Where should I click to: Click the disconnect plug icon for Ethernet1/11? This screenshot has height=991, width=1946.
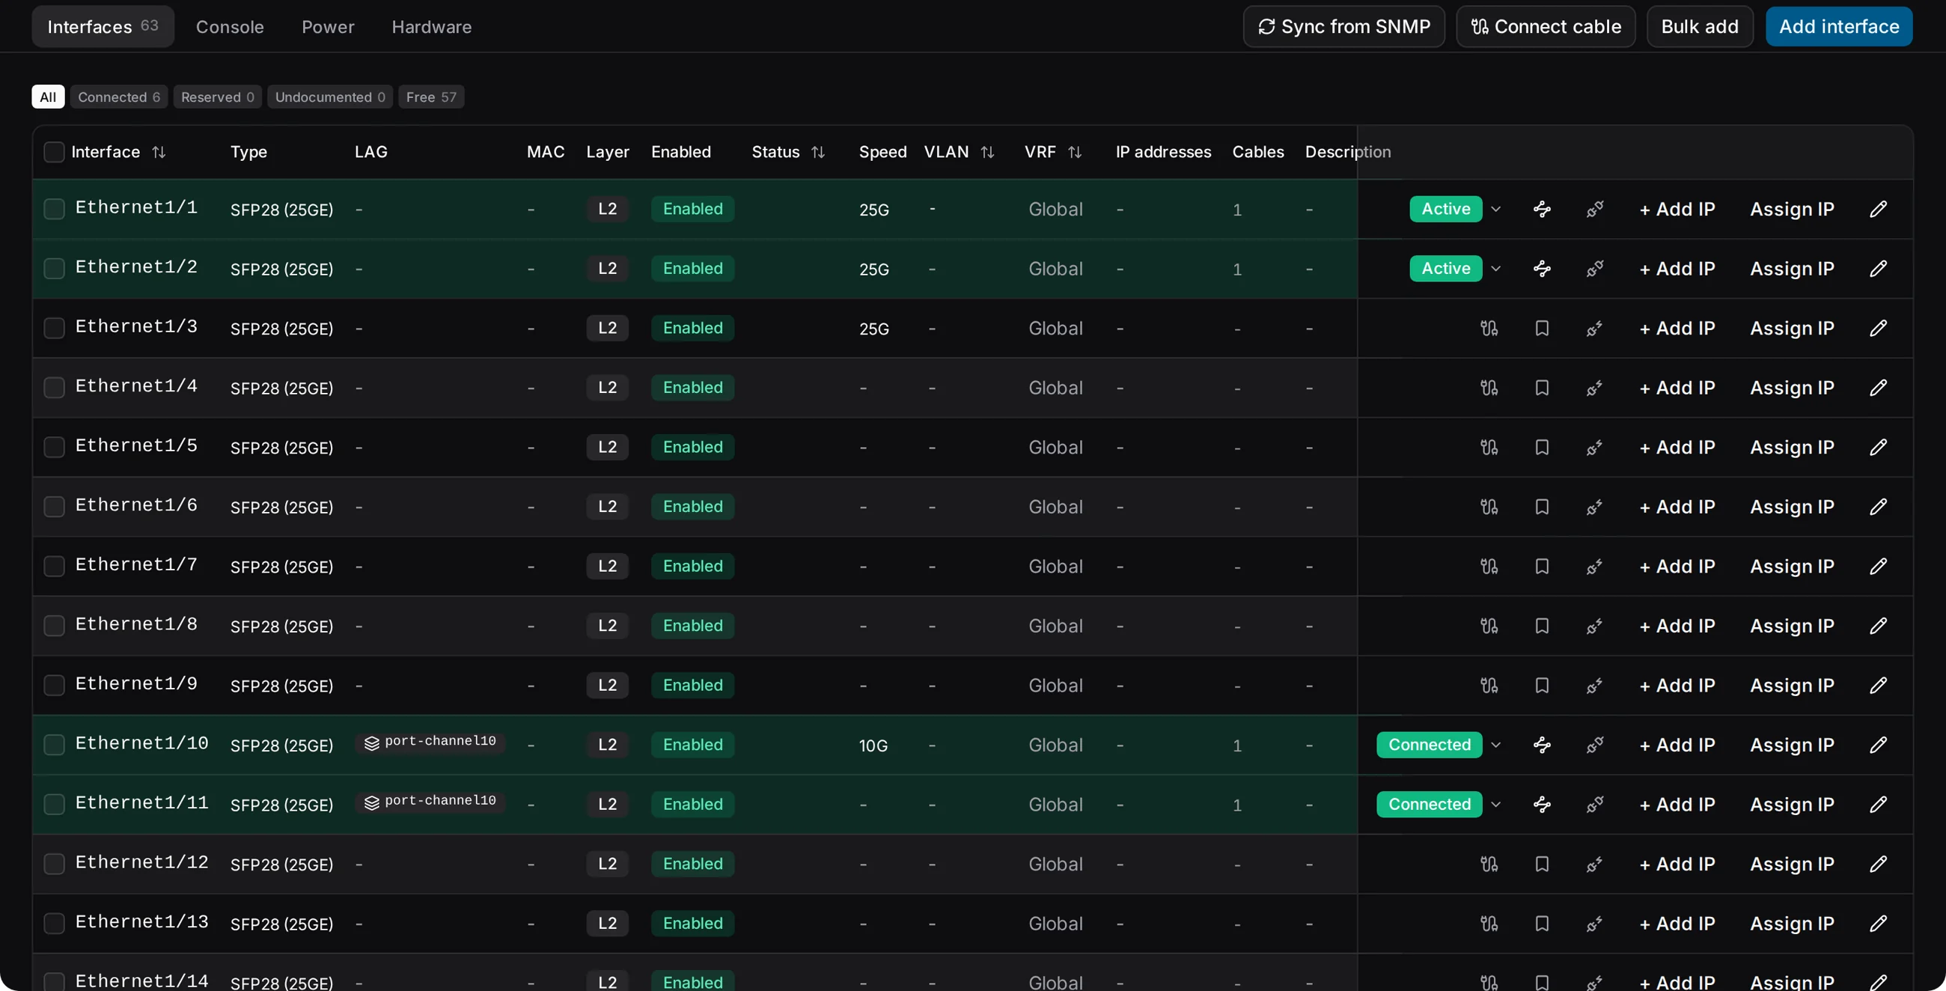tap(1595, 805)
